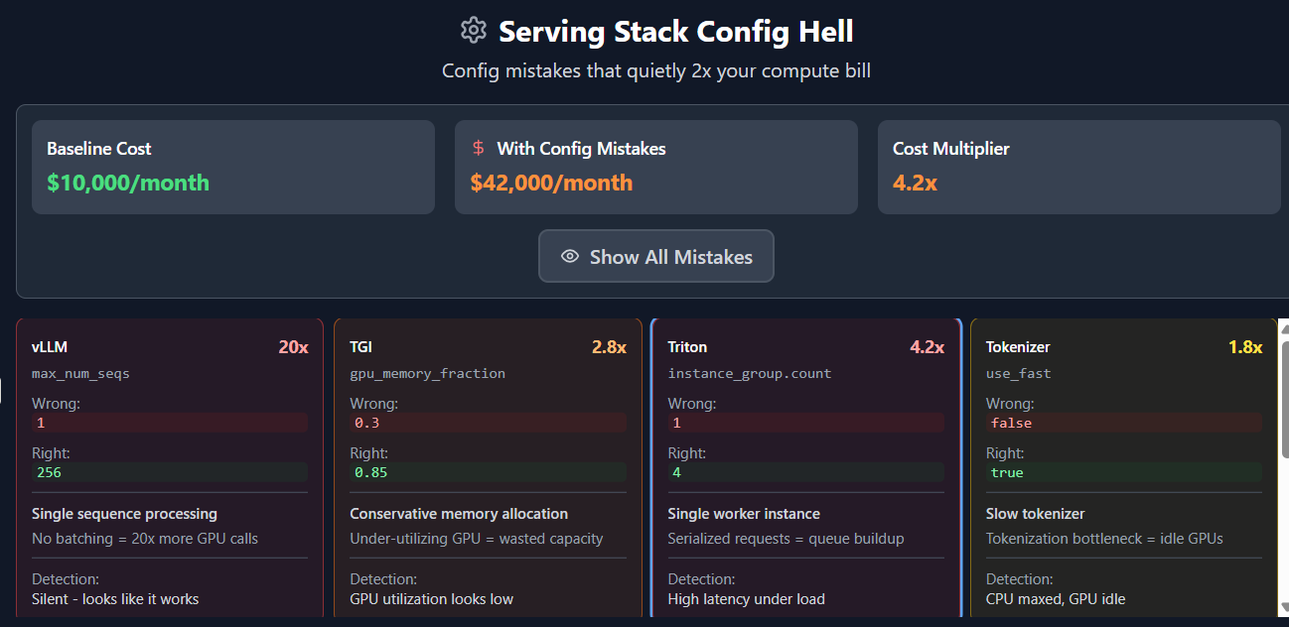Toggle the Show All Mistakes button
Image resolution: width=1289 pixels, height=627 pixels.
(x=656, y=256)
